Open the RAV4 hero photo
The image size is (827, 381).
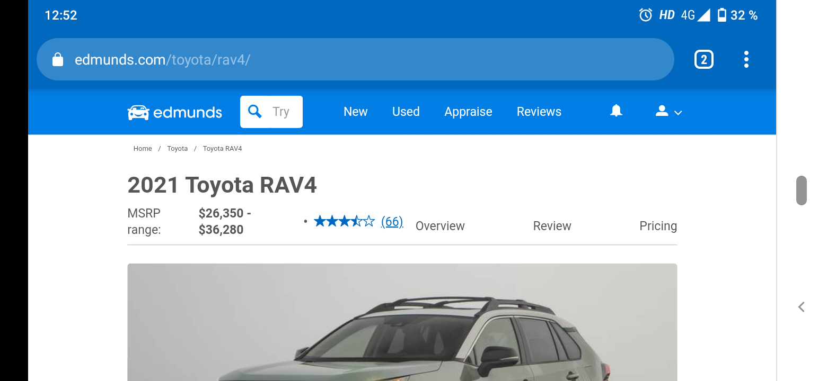402,322
